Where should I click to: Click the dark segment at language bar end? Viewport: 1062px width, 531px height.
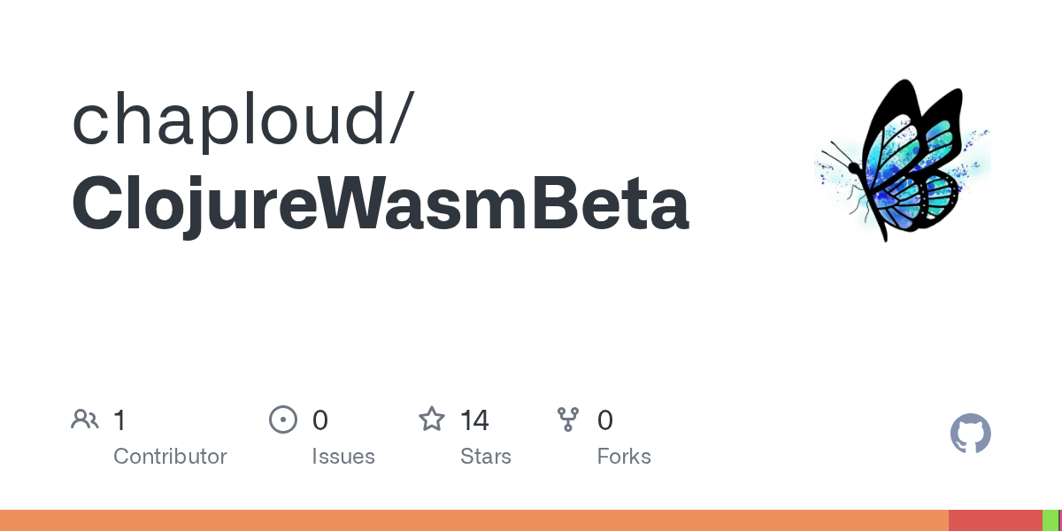click(x=1059, y=520)
